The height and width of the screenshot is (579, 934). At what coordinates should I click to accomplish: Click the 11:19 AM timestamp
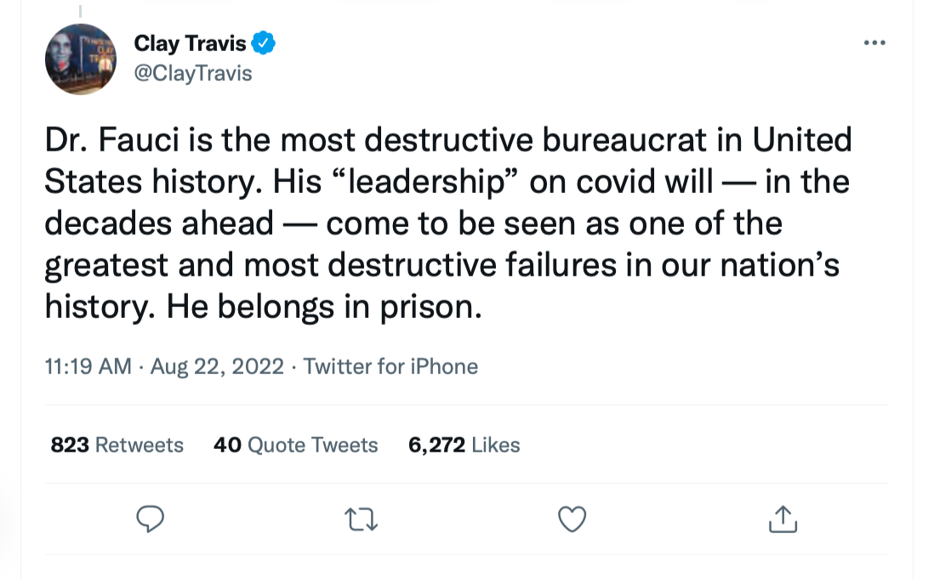click(x=88, y=366)
